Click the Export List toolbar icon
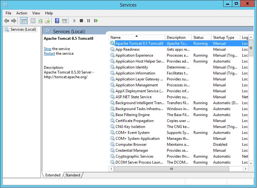Viewport: 257px width, 188px height. (48, 21)
